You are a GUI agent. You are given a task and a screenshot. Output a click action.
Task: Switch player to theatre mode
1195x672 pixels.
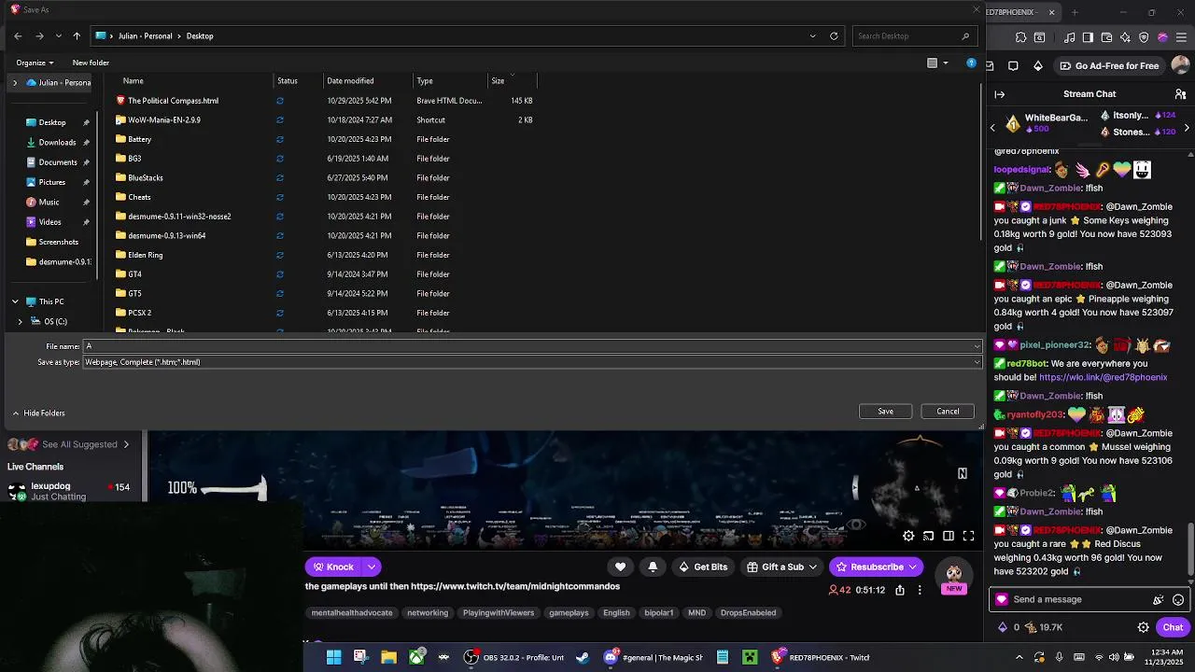click(x=949, y=536)
